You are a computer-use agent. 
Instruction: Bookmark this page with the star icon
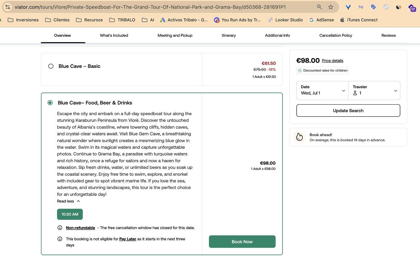331,7
